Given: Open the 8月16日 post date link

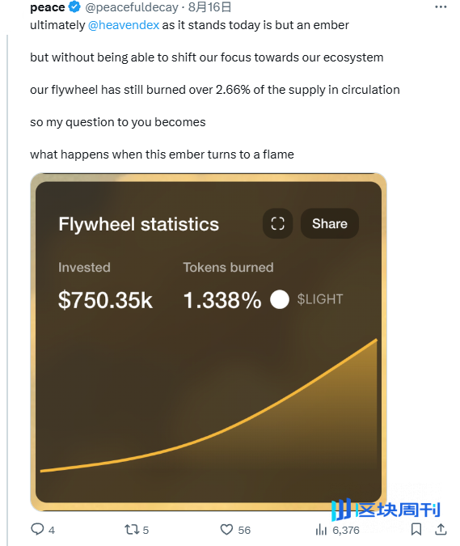Looking at the screenshot, I should (209, 7).
